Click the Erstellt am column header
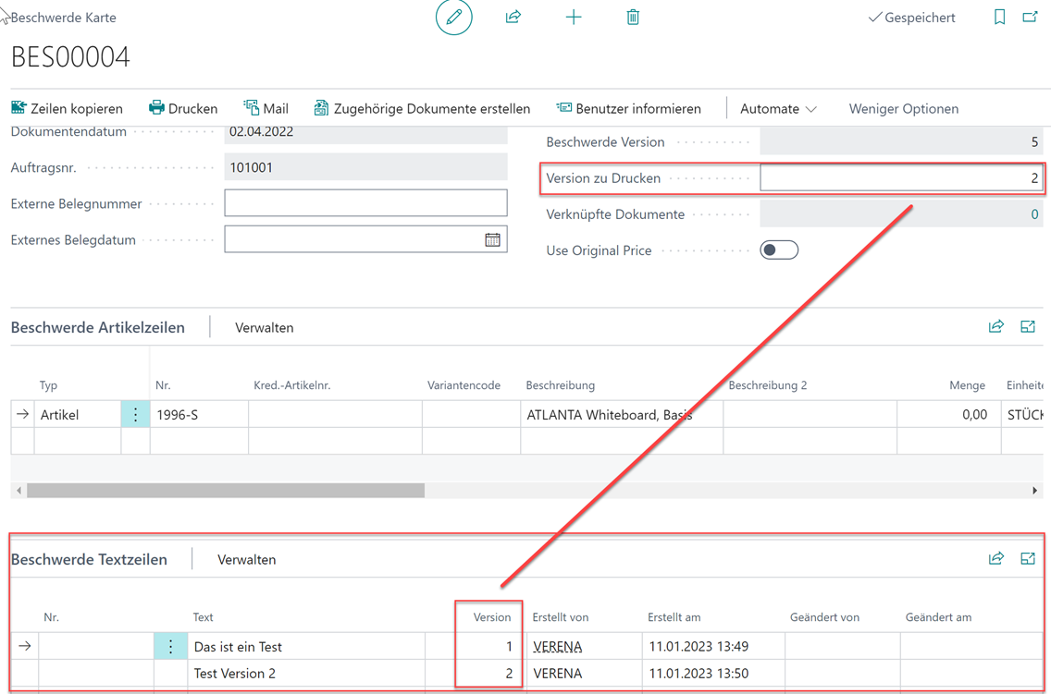This screenshot has height=694, width=1051. click(x=674, y=617)
